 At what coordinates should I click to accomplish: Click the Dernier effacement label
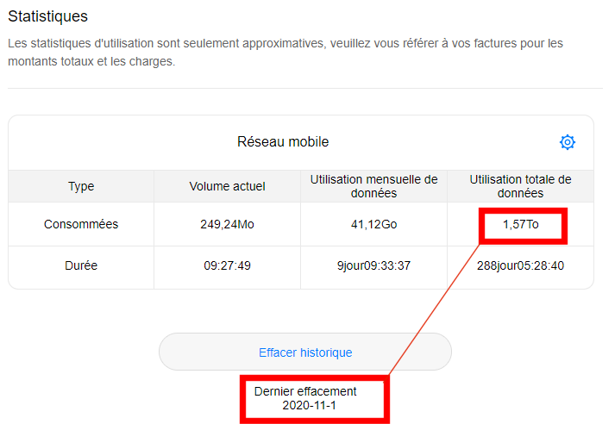pyautogui.click(x=305, y=391)
